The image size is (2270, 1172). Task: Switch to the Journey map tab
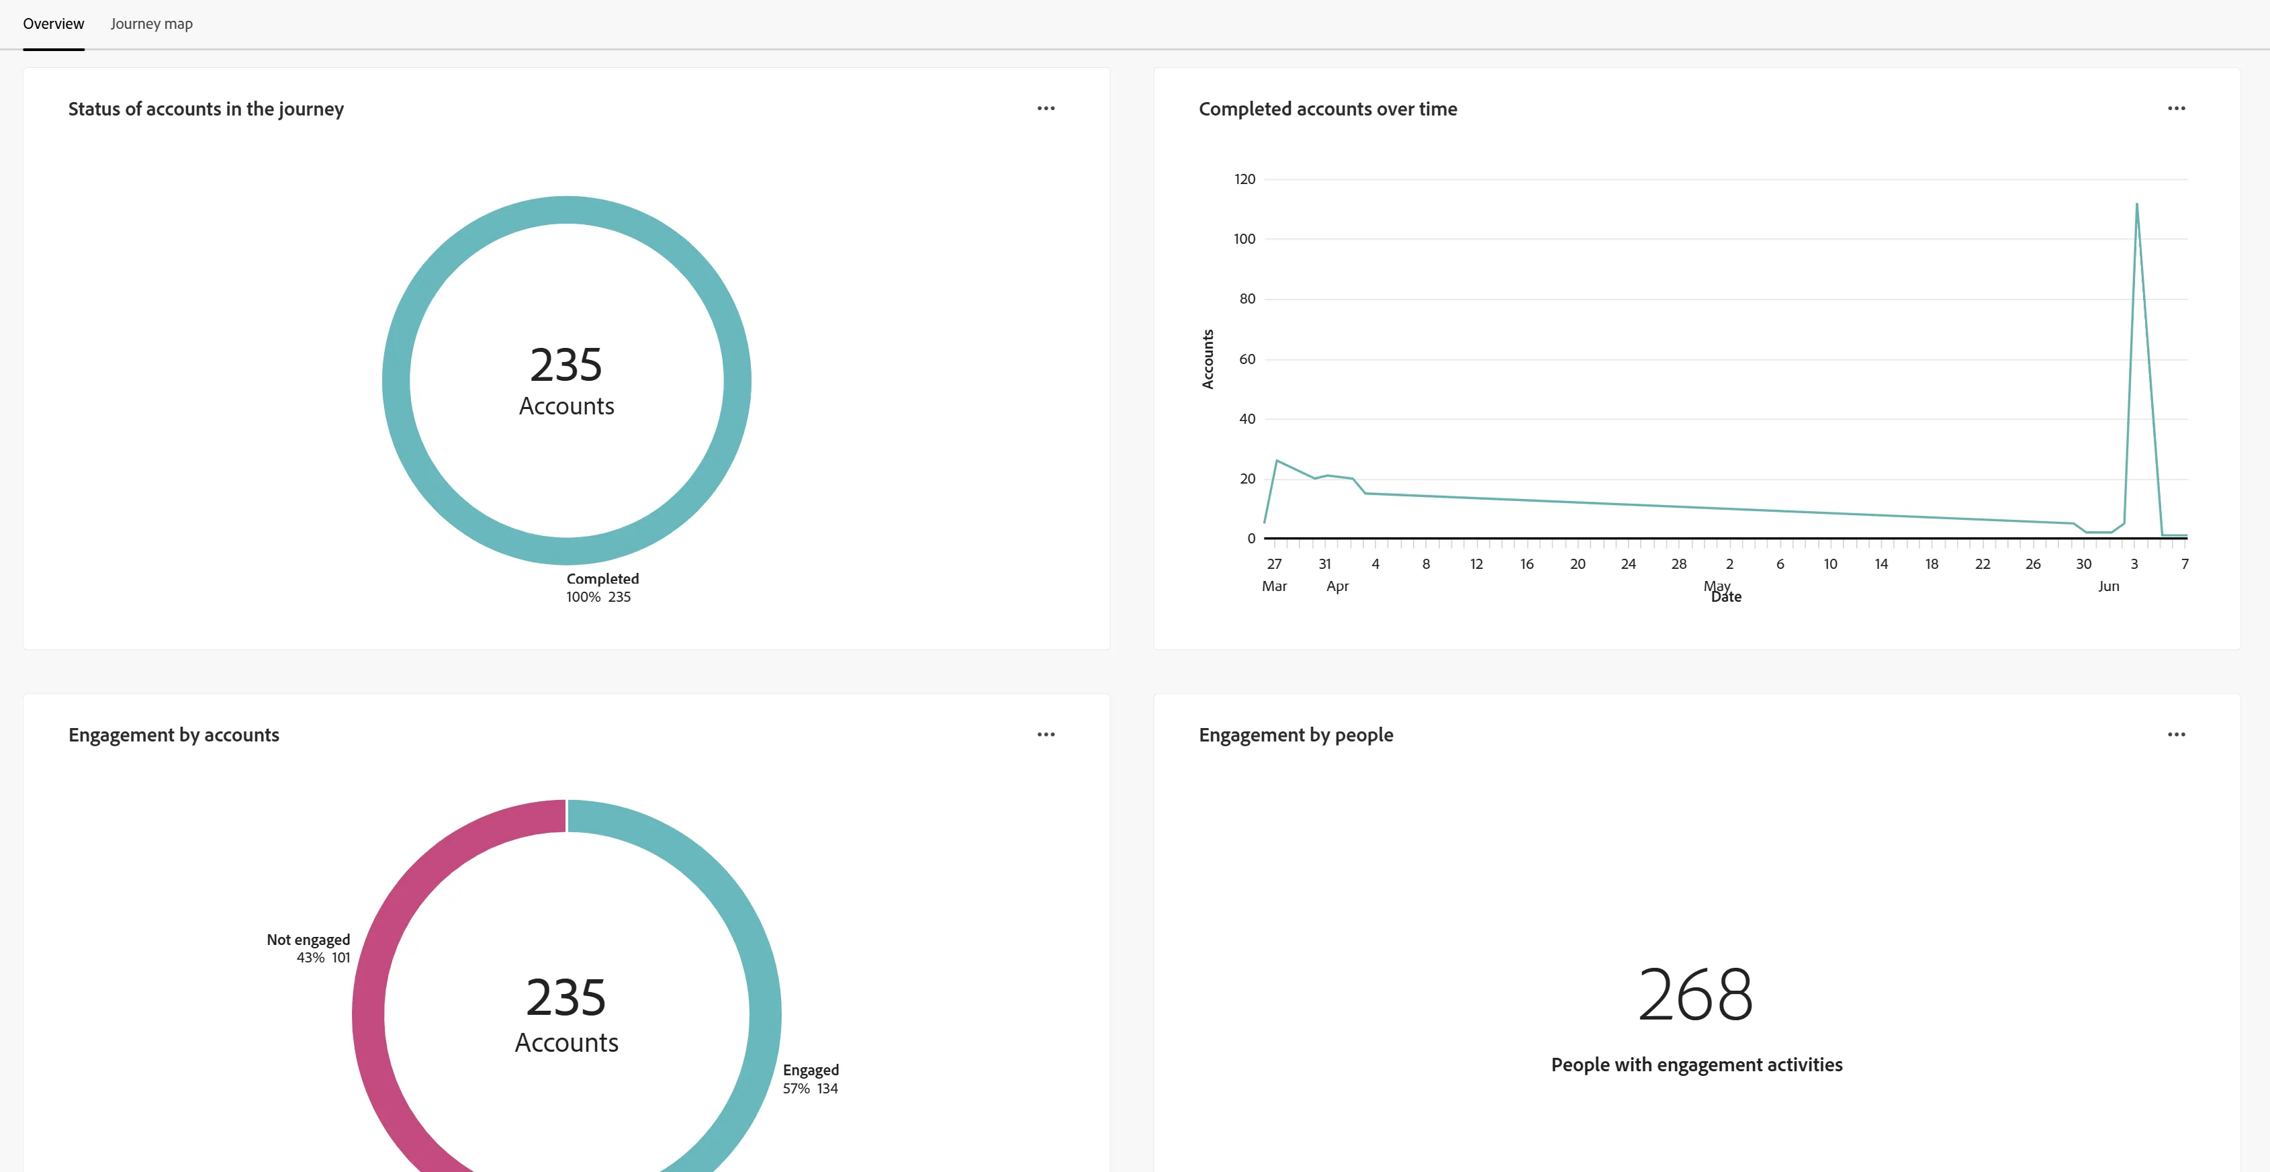click(x=152, y=24)
